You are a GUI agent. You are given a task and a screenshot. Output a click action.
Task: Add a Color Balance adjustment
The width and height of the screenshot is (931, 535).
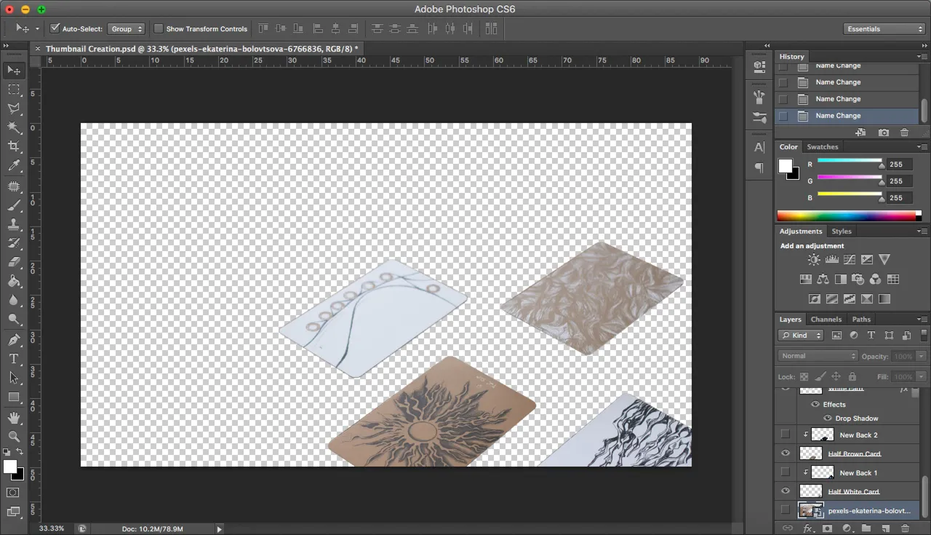pos(823,280)
